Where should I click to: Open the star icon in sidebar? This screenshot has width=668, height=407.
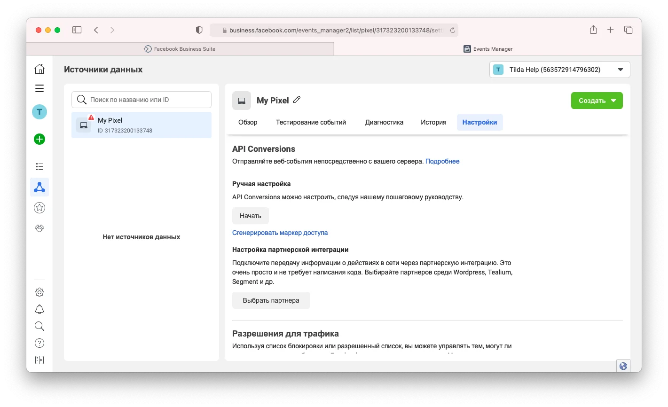tap(39, 207)
